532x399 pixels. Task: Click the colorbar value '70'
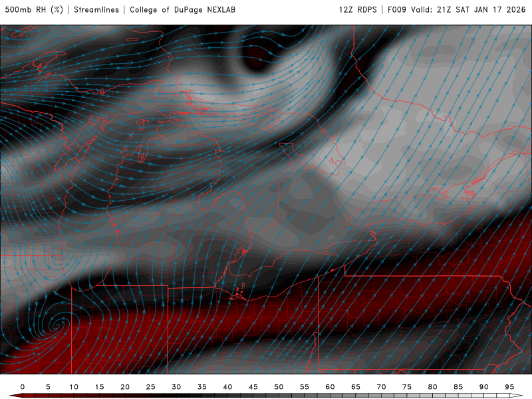coord(381,387)
